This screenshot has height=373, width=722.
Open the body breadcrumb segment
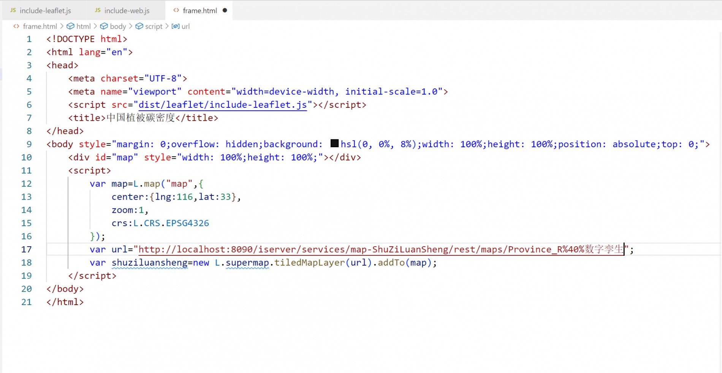tap(118, 26)
